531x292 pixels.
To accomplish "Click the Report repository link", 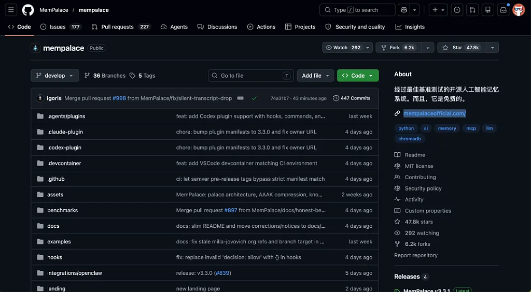I will tap(416, 256).
